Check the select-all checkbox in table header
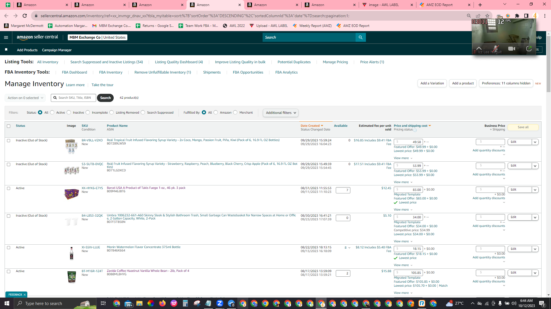 tap(9, 126)
